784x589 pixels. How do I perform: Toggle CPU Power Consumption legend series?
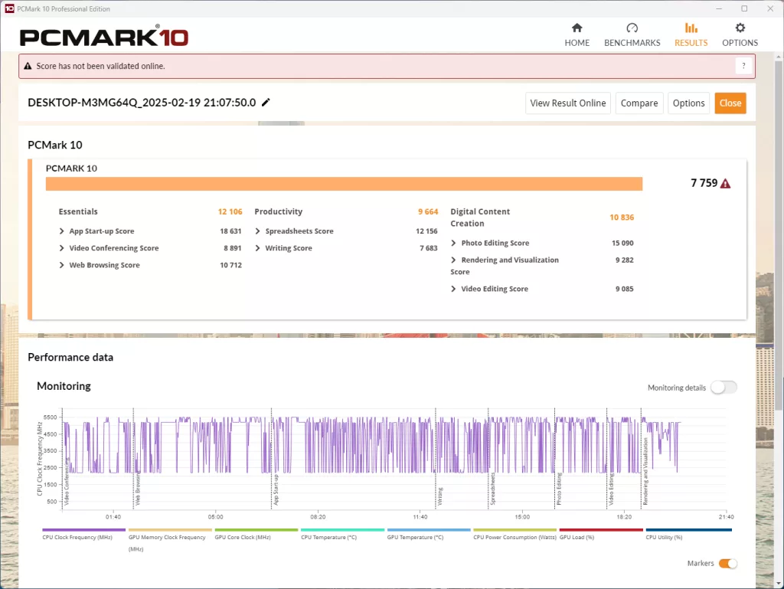point(515,534)
